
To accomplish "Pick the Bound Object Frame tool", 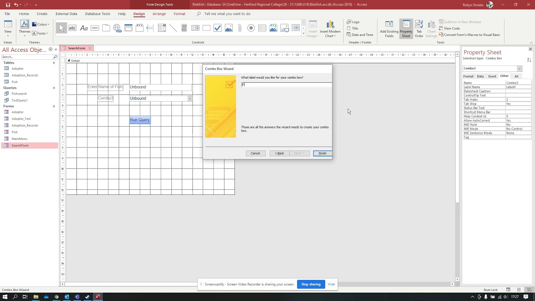I will (x=273, y=28).
